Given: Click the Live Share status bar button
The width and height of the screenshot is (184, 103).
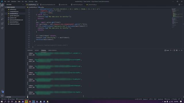Looking at the screenshot, I should coord(11,99).
